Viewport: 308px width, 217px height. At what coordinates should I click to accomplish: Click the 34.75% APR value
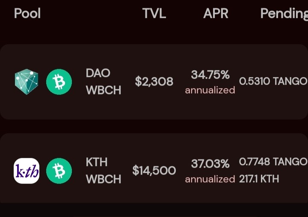[x=210, y=75]
